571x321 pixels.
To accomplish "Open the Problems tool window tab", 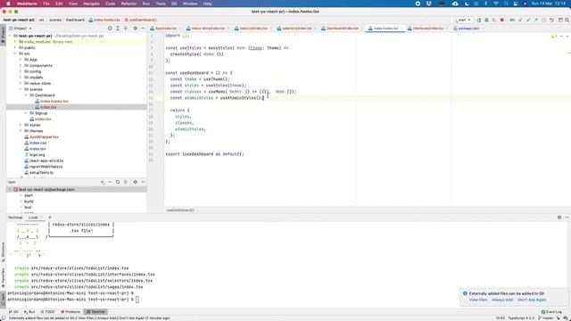I will 70,312.
